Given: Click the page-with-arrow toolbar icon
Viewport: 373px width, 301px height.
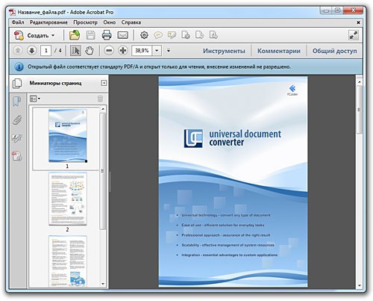Looking at the screenshot, I should pyautogui.click(x=199, y=35).
